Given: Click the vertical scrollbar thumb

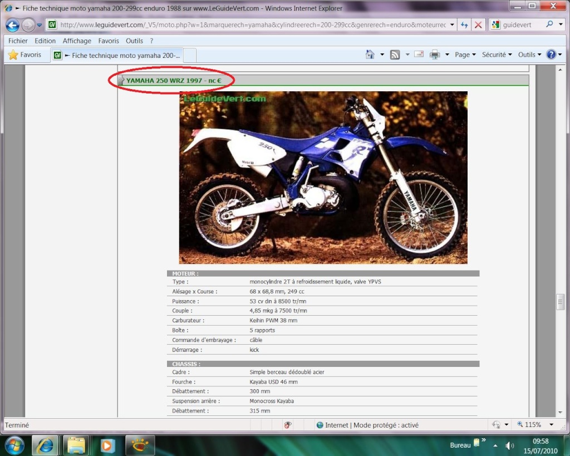Looking at the screenshot, I should [x=560, y=302].
